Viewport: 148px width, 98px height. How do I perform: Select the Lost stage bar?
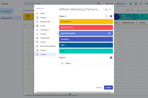[86, 51]
